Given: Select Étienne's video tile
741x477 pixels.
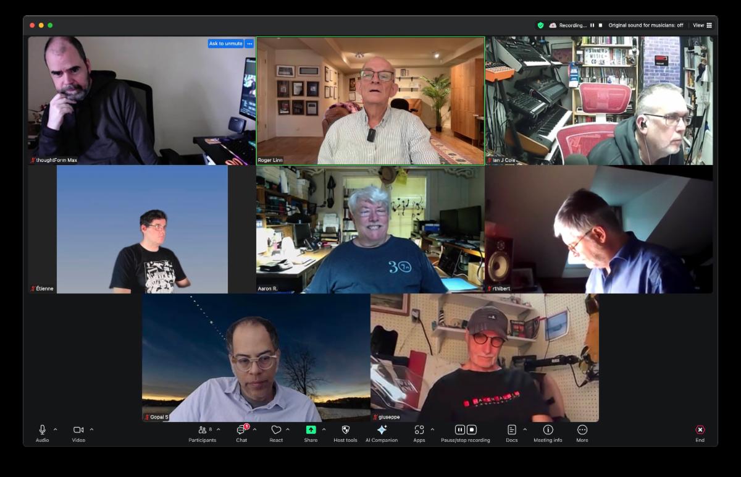Looking at the screenshot, I should [x=142, y=229].
